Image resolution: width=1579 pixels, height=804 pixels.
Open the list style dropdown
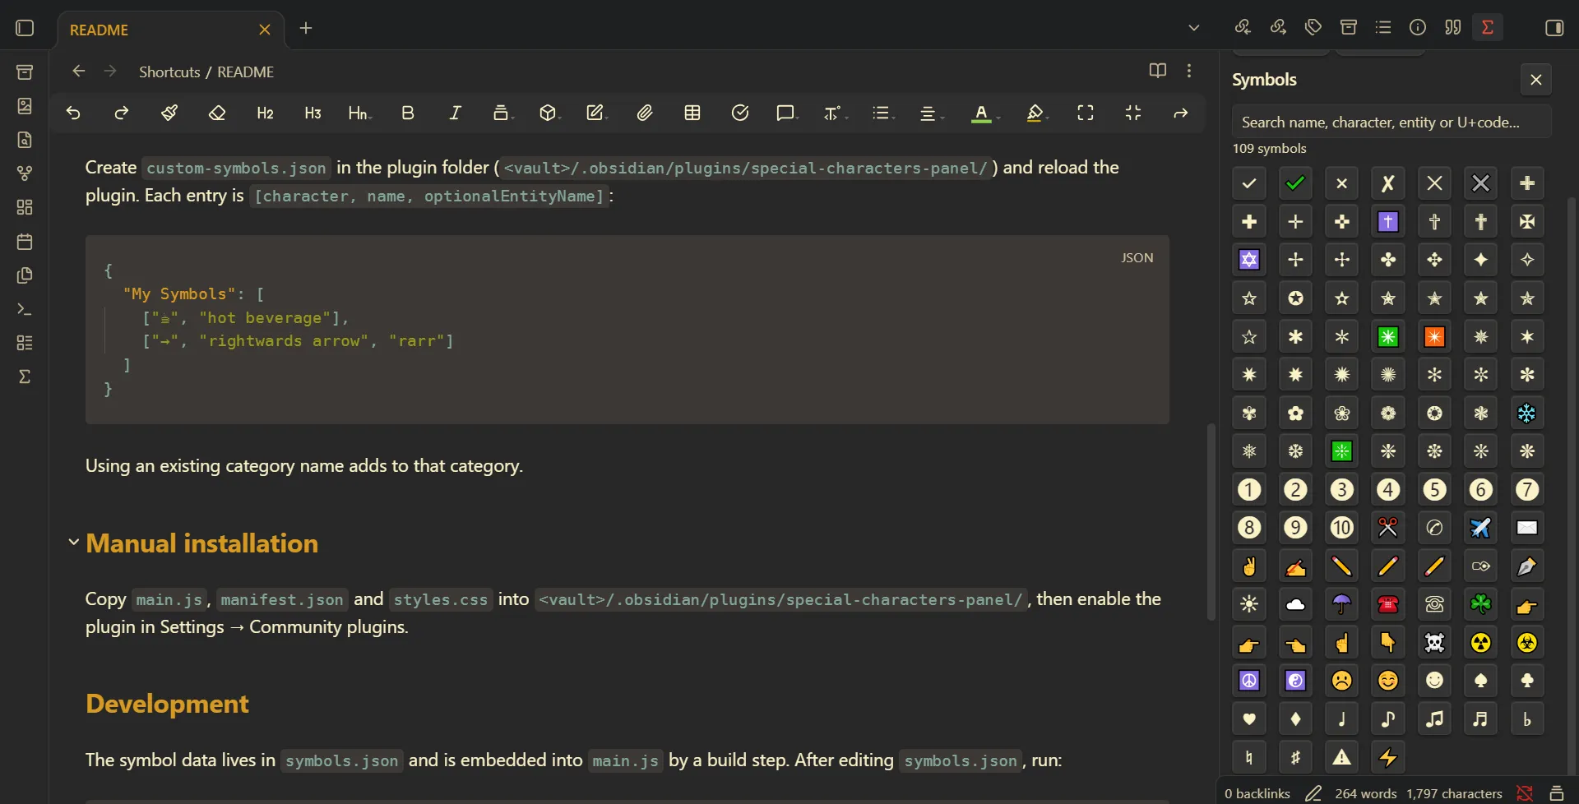883,113
